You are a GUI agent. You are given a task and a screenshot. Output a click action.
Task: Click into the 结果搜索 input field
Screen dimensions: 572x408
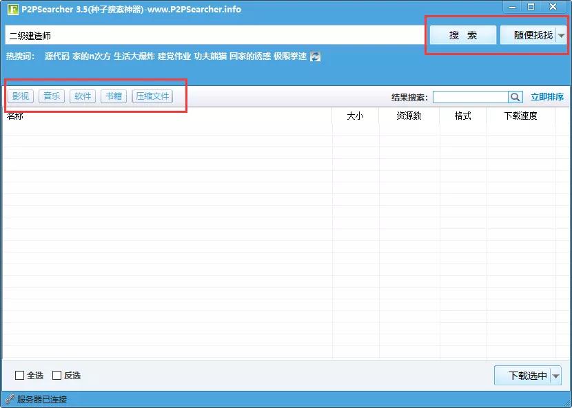tap(470, 97)
